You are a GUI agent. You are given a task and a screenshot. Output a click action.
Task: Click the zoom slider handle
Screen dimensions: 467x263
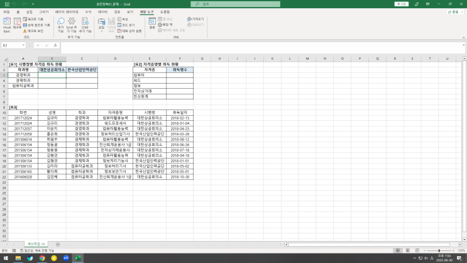tap(439, 251)
